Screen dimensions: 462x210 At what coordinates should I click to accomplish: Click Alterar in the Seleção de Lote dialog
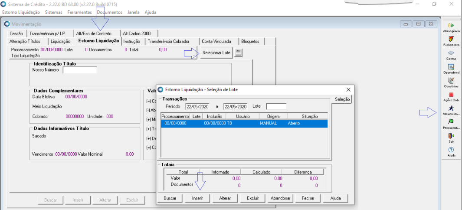[225, 198]
